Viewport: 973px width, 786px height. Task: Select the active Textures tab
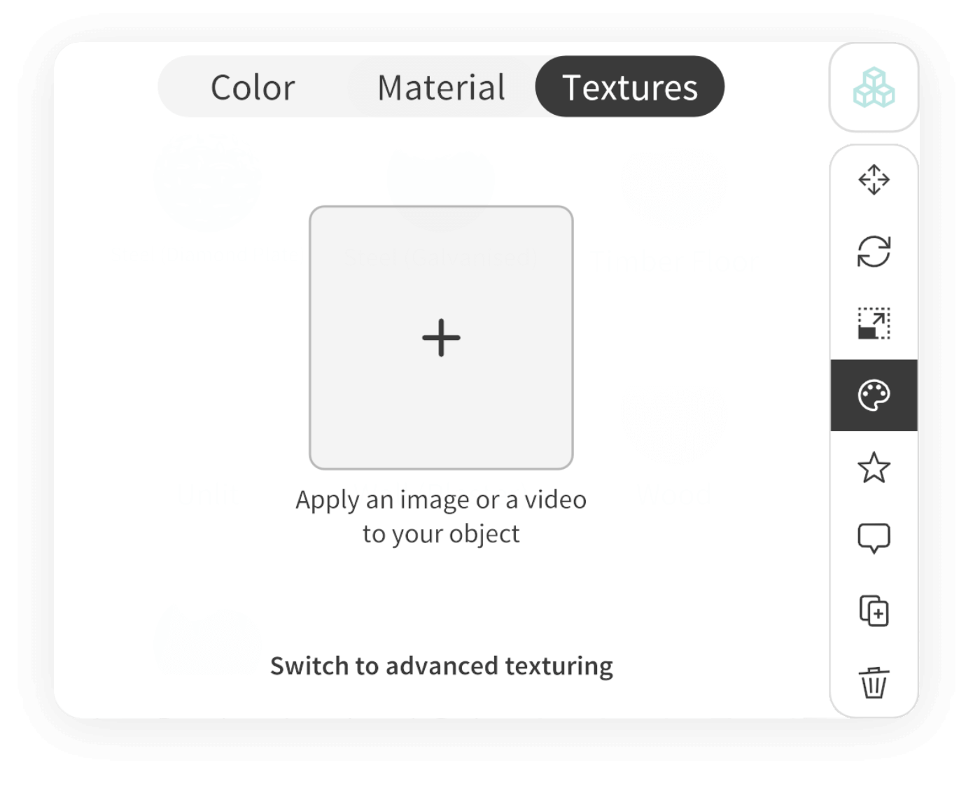(629, 87)
